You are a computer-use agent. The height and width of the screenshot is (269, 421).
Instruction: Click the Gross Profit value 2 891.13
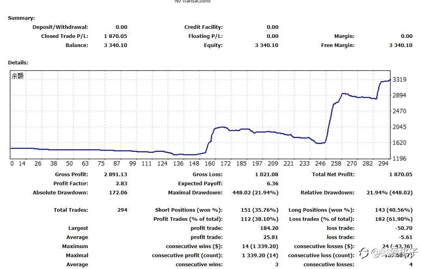116,175
